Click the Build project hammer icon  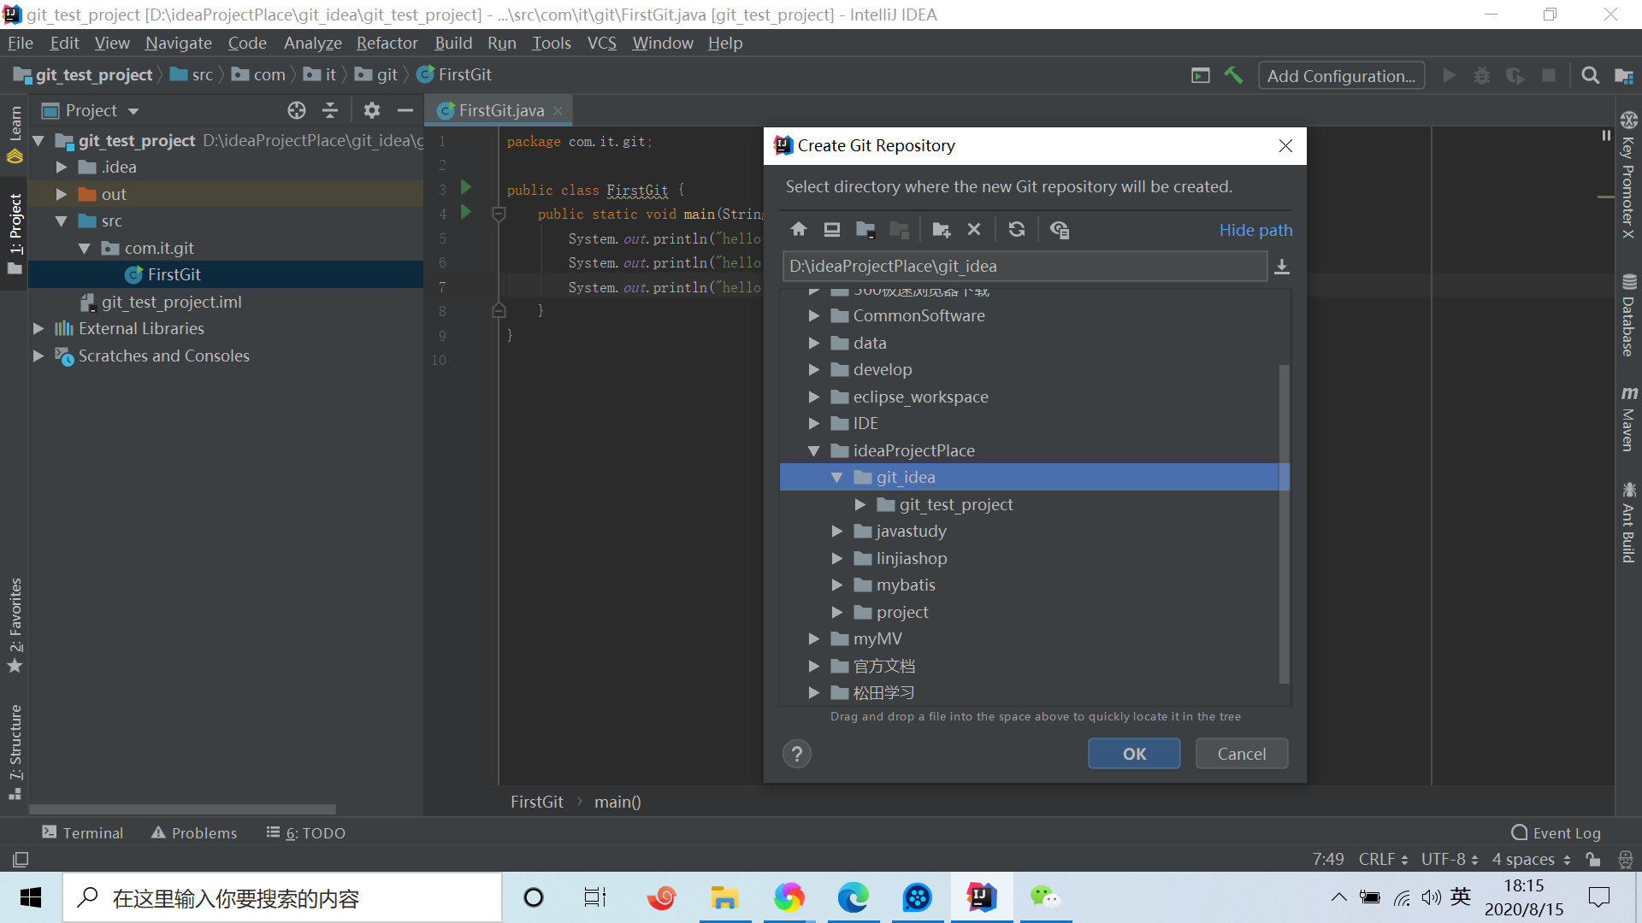pyautogui.click(x=1233, y=75)
